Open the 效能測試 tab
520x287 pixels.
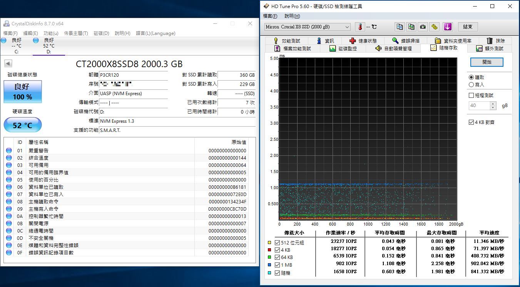click(286, 41)
